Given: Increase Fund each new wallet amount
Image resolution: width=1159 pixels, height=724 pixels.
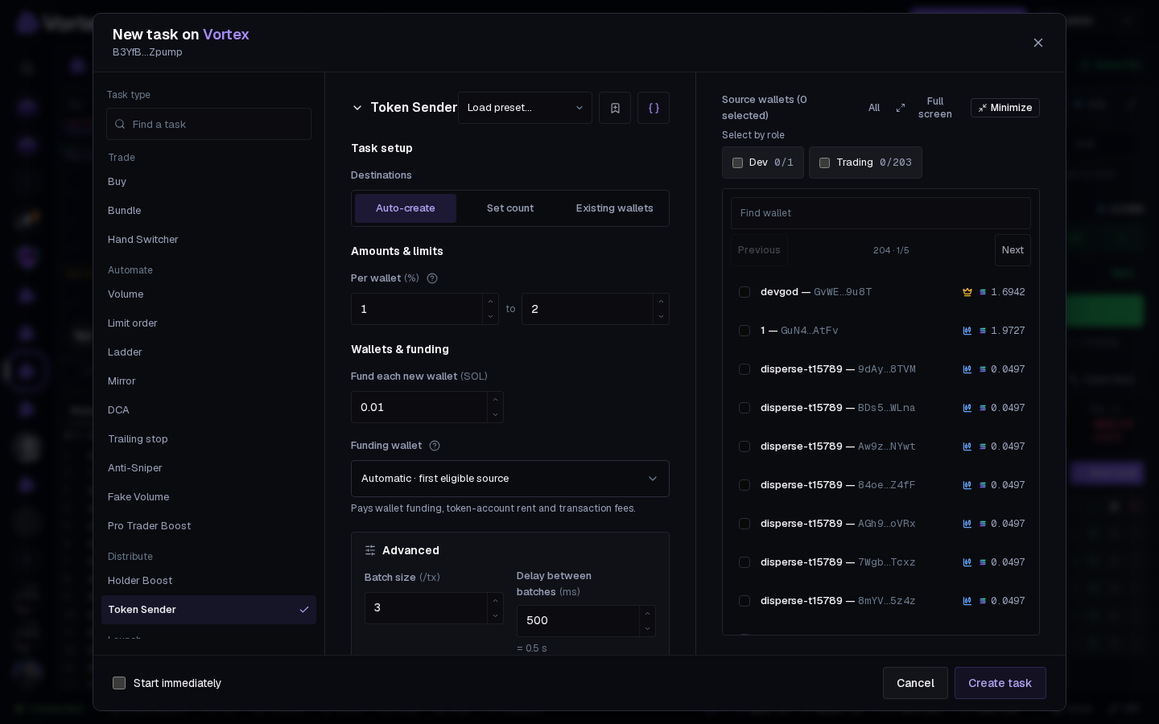Looking at the screenshot, I should pos(495,400).
